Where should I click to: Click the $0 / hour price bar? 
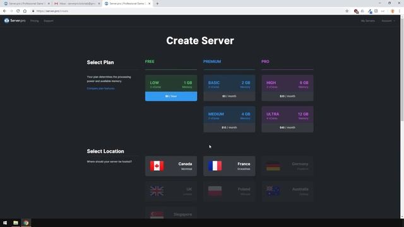(x=171, y=96)
